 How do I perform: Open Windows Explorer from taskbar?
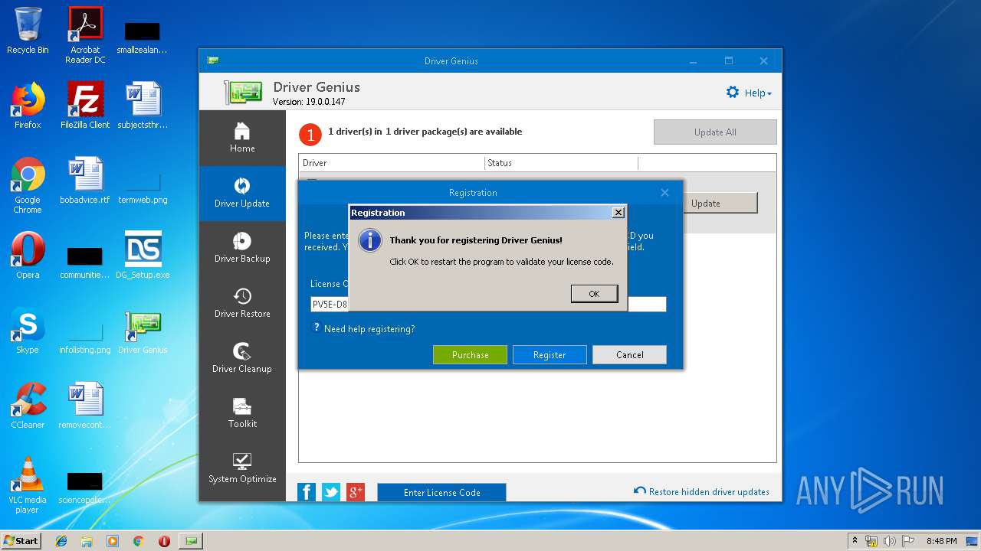coord(87,541)
